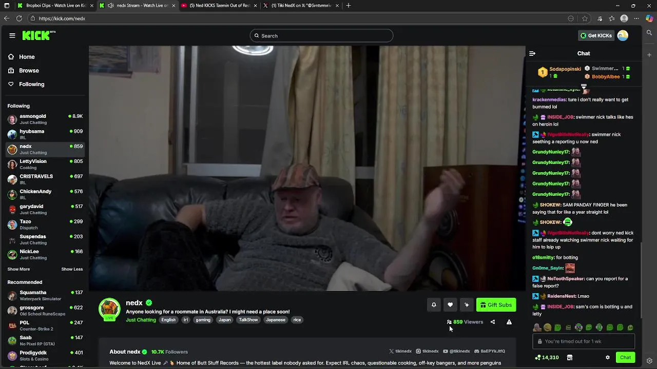Screen dimensions: 657x369
Task: Open the hamburger menu next to Kick logo
Action: tap(12, 35)
